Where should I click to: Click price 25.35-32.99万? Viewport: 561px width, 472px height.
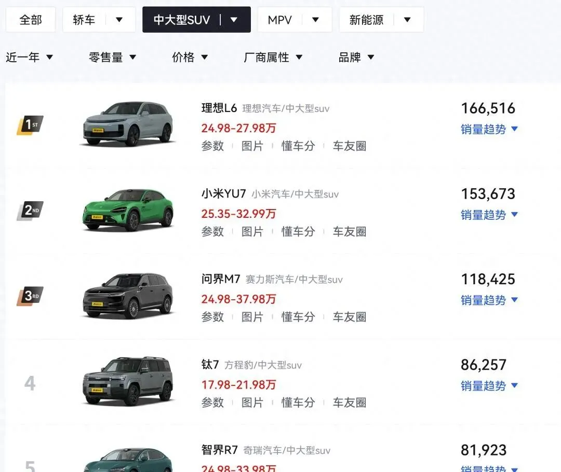238,214
